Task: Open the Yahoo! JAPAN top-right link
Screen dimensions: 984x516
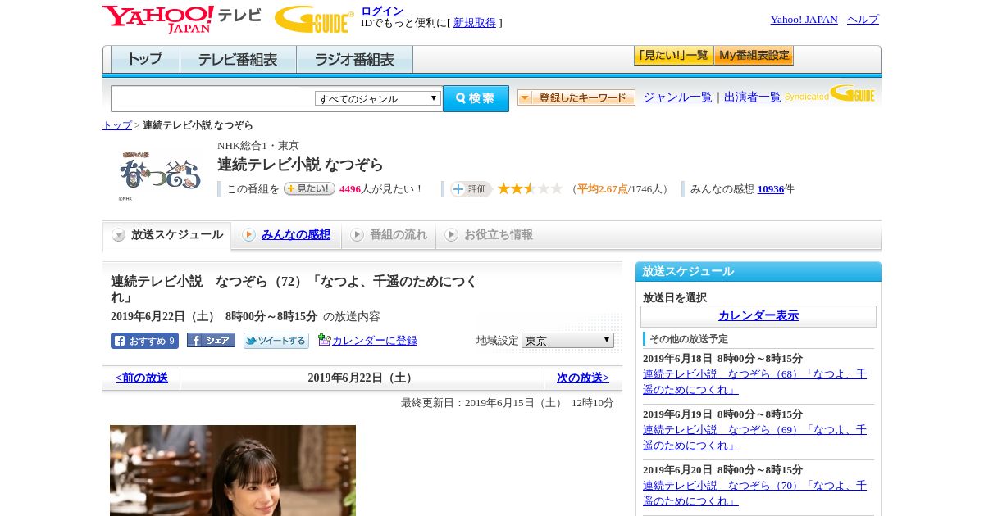Action: click(804, 20)
